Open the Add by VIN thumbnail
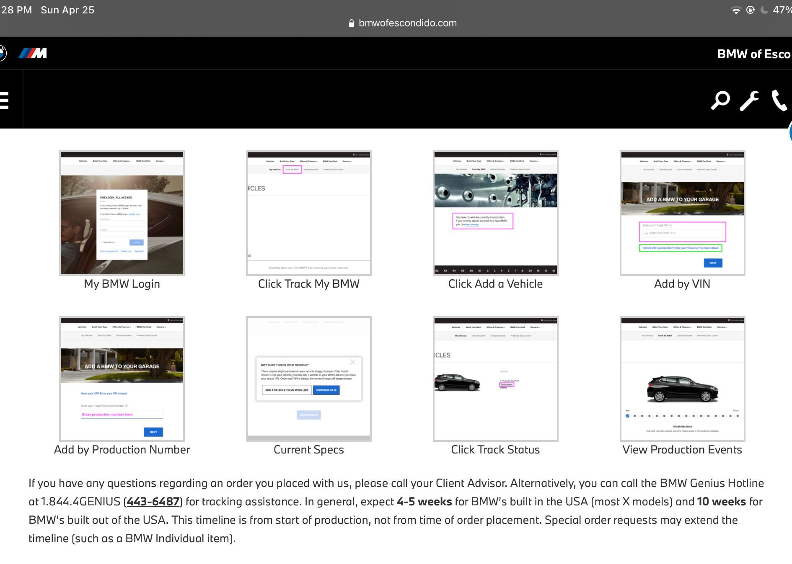The height and width of the screenshot is (564, 792). point(683,213)
